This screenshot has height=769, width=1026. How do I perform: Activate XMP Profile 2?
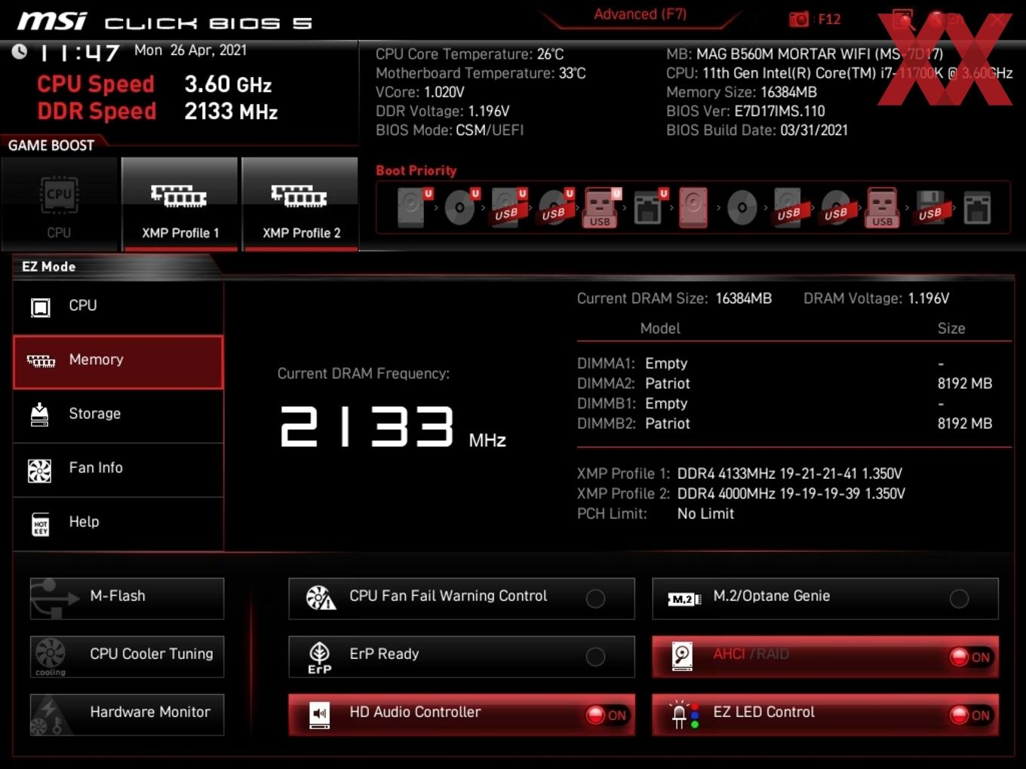pos(300,204)
